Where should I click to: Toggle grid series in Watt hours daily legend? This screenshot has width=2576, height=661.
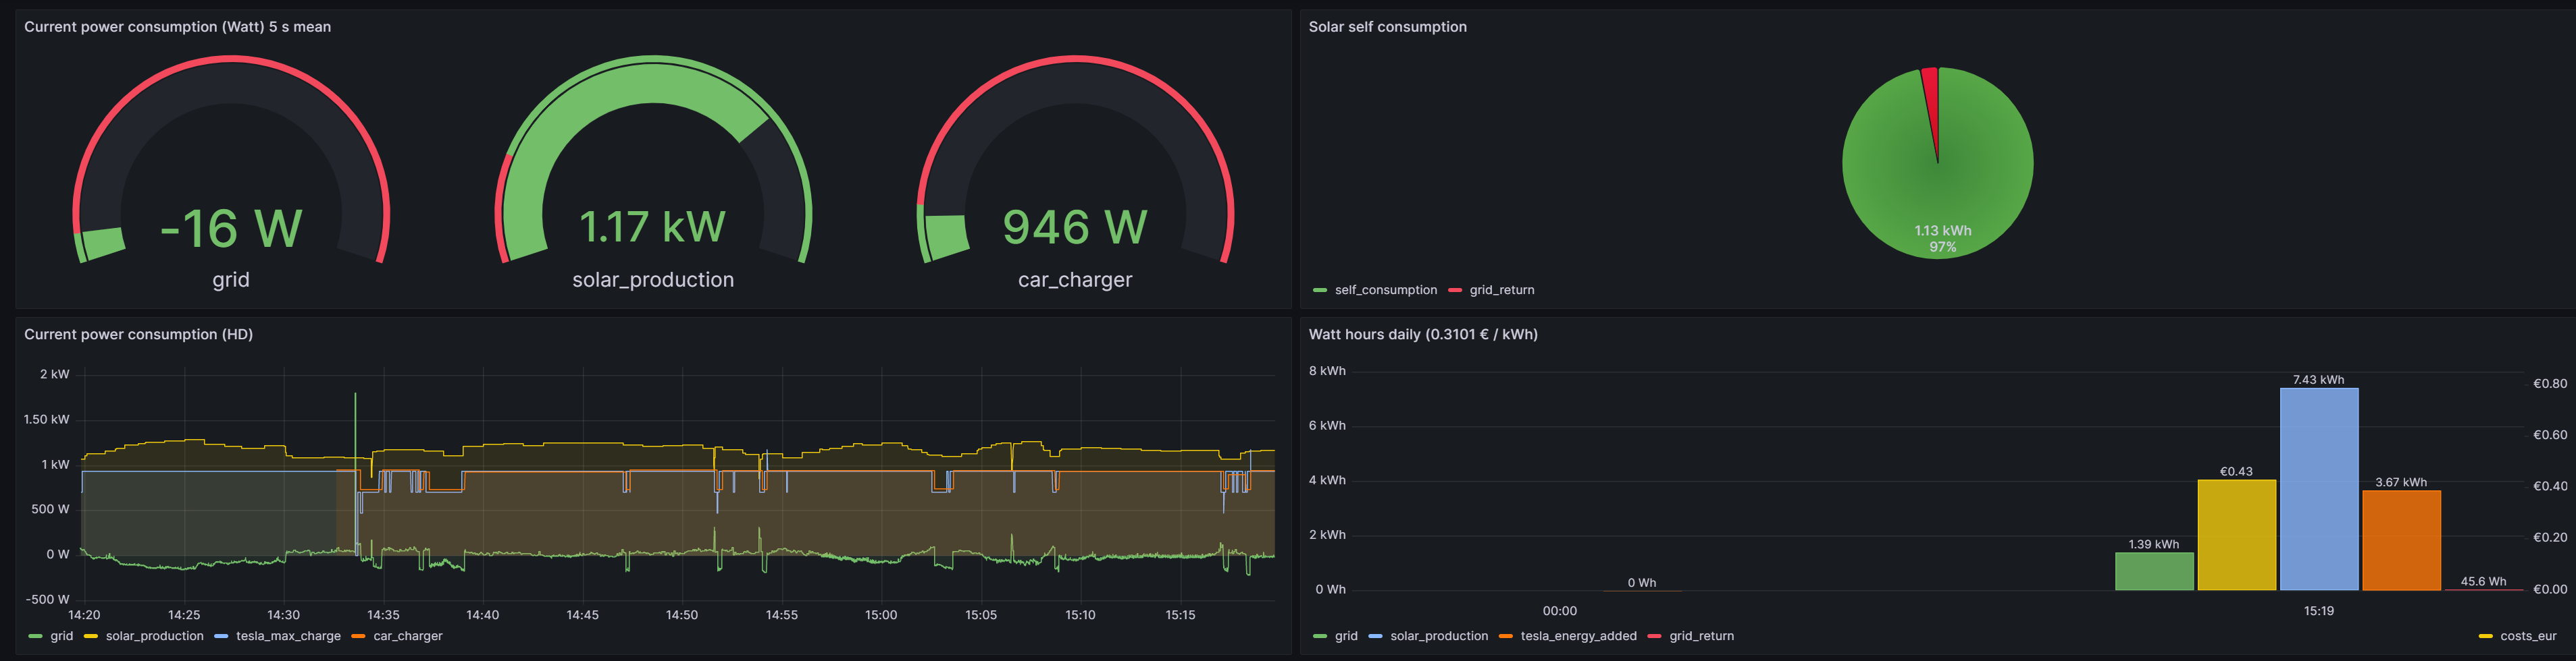coord(1346,636)
